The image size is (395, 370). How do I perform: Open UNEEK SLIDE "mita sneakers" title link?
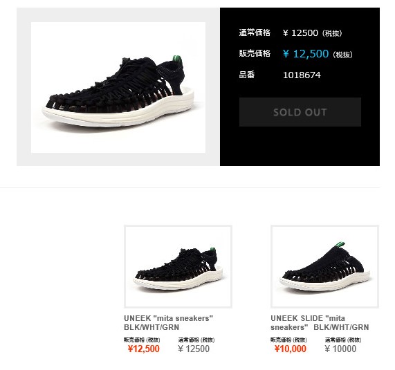(320, 323)
